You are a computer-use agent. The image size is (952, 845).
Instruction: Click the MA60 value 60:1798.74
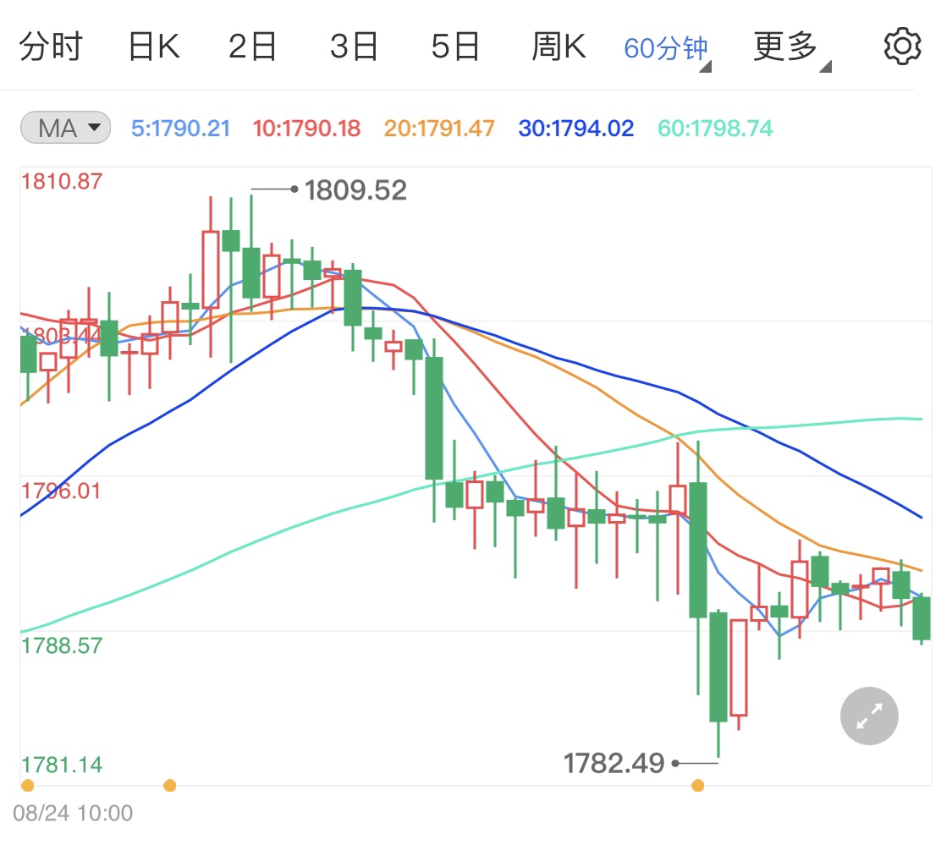click(715, 128)
